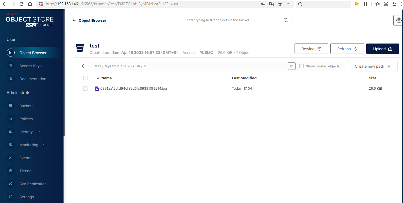This screenshot has height=203, width=403.
Task: Reload the page with browser refresh icon
Action: click(x=22, y=4)
